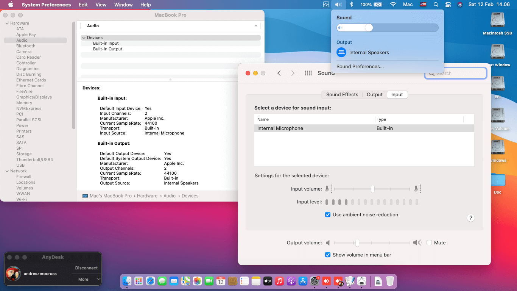Open the App Store in Dock

tap(303, 281)
